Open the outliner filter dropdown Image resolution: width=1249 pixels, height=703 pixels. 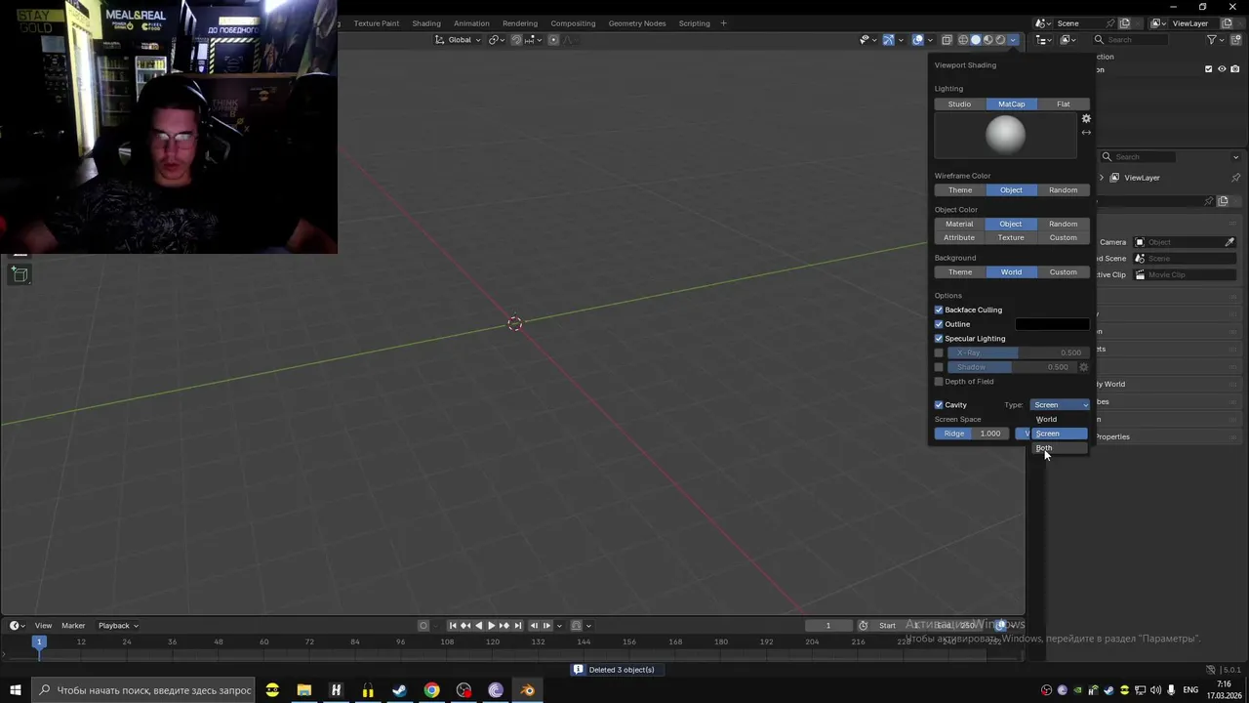[x=1216, y=40]
